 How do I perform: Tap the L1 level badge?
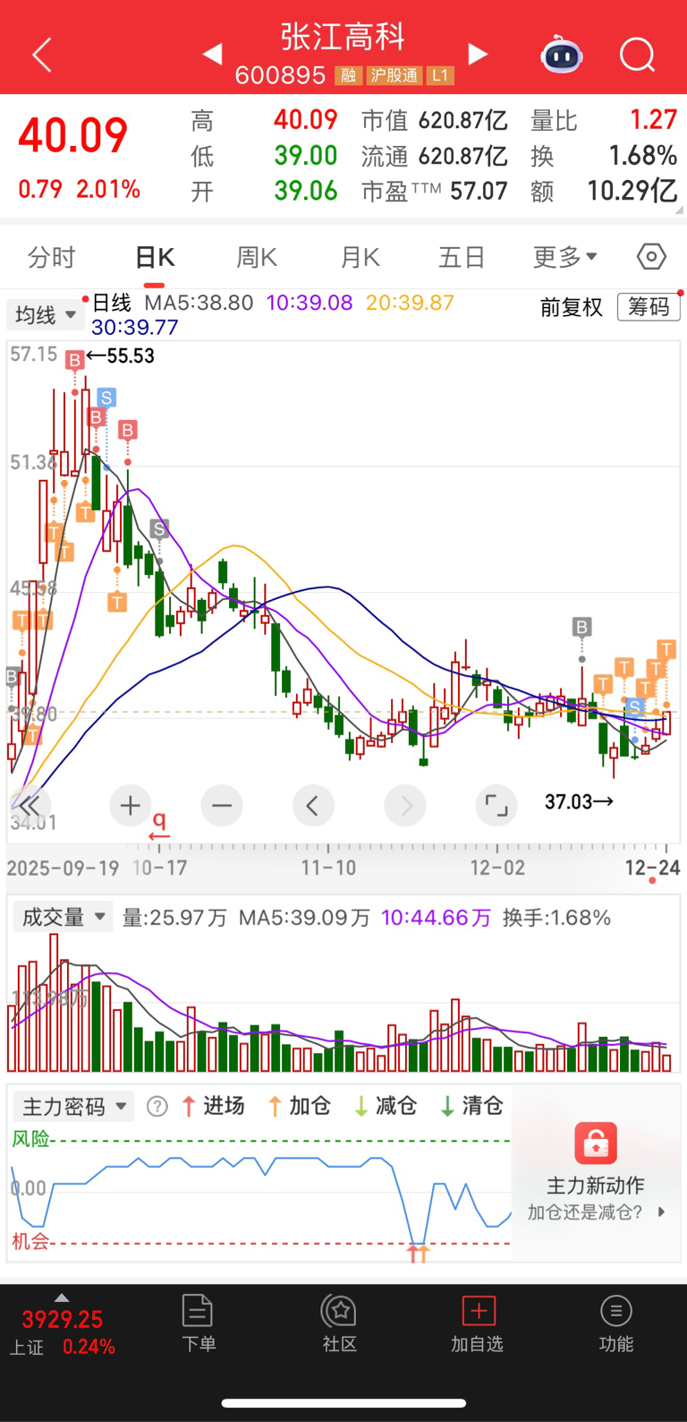[440, 76]
